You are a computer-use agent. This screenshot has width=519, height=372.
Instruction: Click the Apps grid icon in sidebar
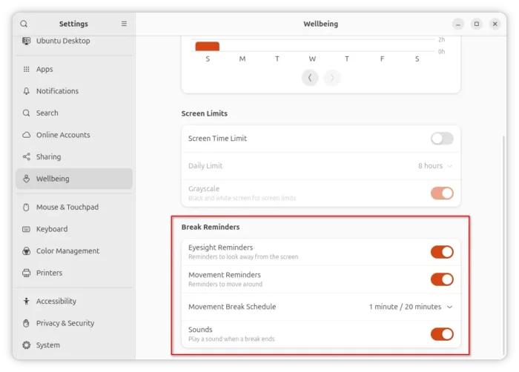pos(27,69)
